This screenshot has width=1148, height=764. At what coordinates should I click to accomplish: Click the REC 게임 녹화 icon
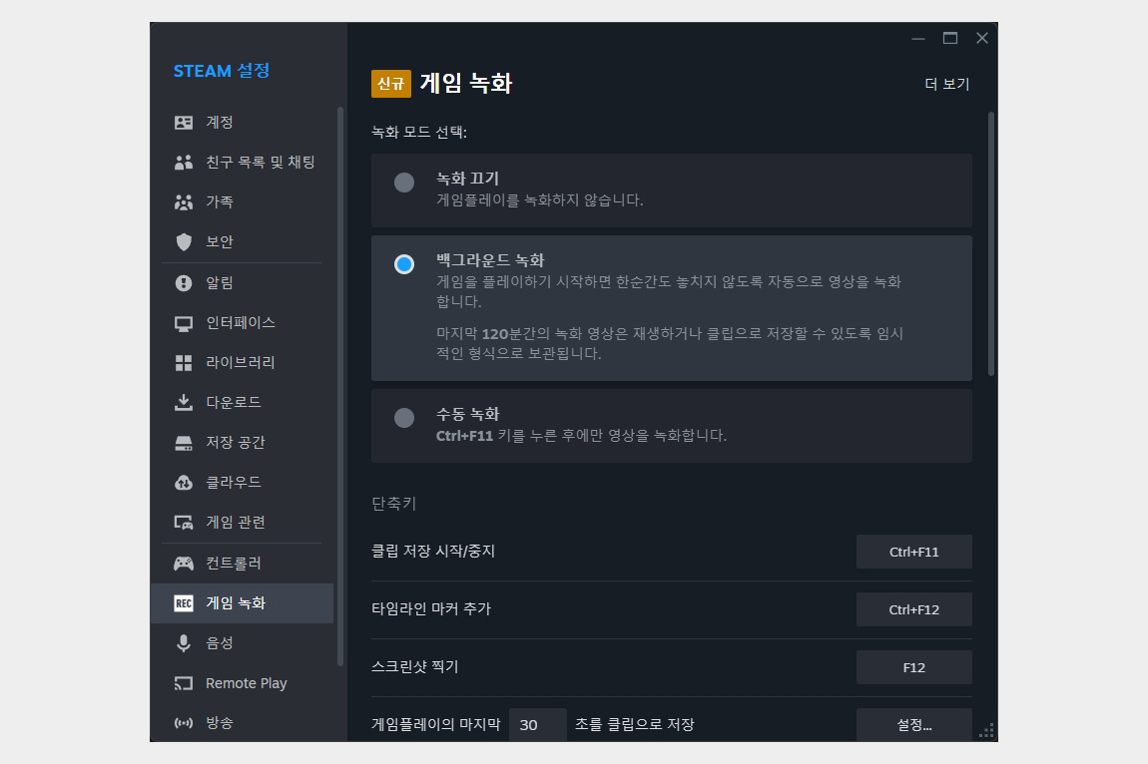coord(183,603)
